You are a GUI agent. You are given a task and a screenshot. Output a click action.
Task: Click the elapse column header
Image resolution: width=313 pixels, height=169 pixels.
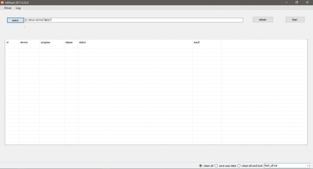(68, 42)
